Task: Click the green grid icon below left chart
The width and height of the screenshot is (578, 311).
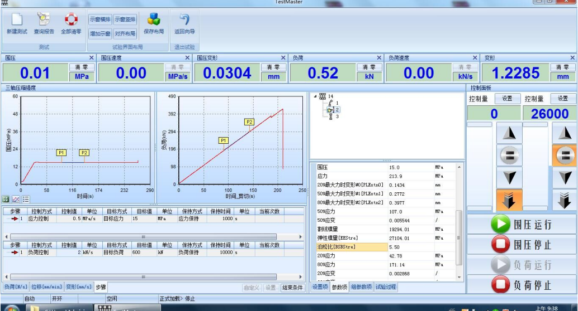Action: pos(6,199)
